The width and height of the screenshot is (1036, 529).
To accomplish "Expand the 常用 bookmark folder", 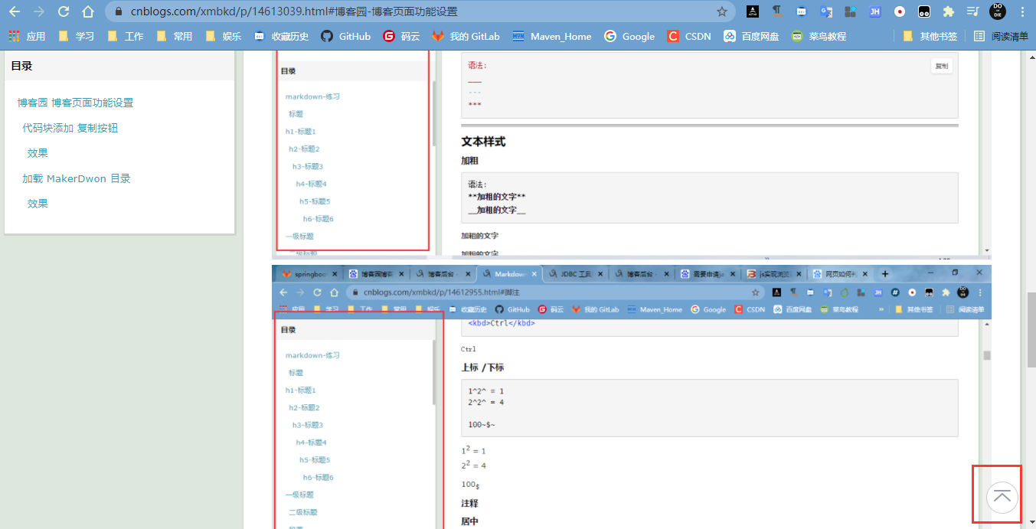I will [x=174, y=36].
